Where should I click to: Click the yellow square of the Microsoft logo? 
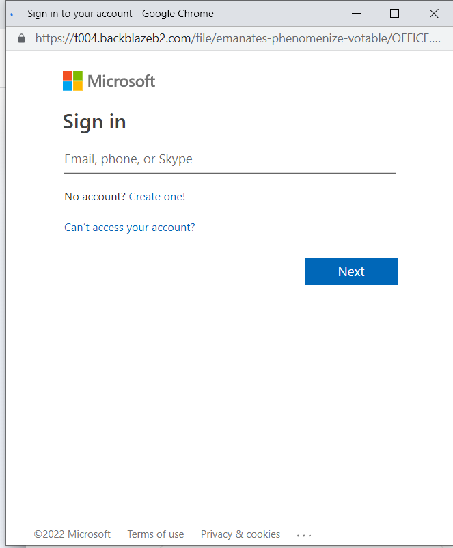click(x=78, y=86)
